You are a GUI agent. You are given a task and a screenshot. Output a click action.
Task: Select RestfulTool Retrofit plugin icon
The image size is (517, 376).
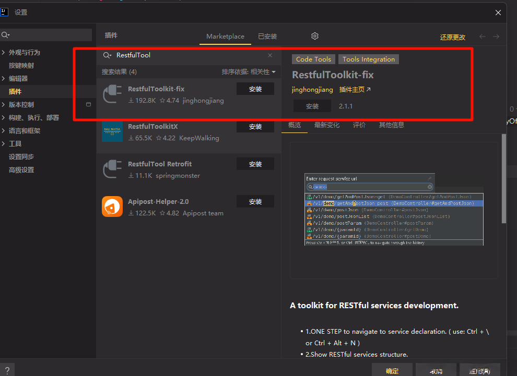(112, 169)
